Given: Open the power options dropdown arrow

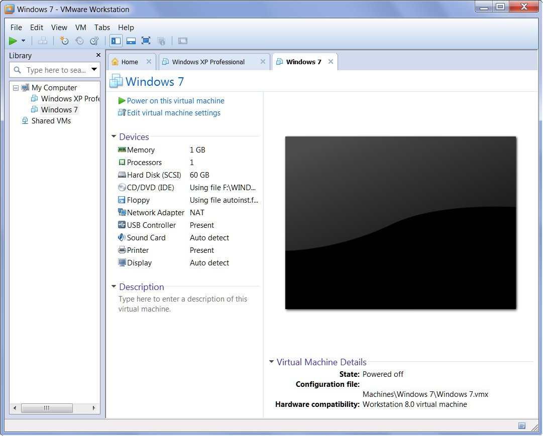Looking at the screenshot, I should pos(23,41).
